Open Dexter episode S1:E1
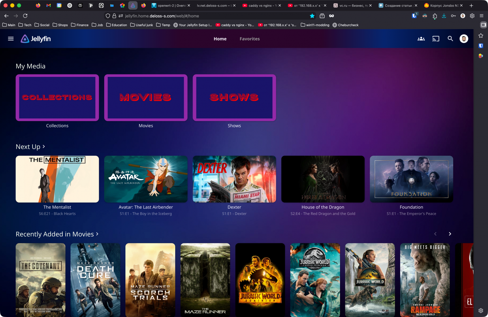Image resolution: width=488 pixels, height=317 pixels. pyautogui.click(x=234, y=179)
